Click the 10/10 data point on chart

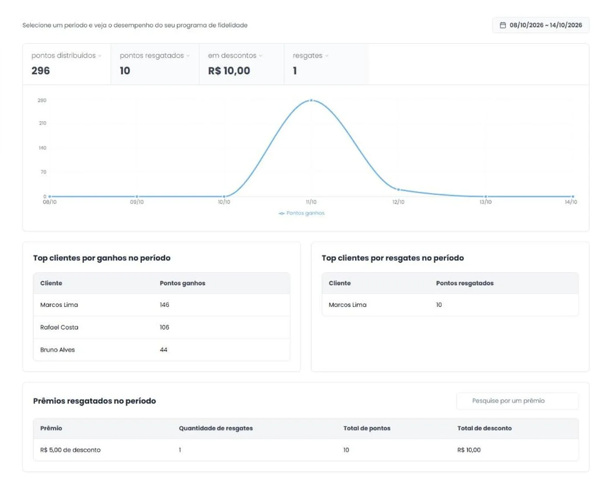224,197
